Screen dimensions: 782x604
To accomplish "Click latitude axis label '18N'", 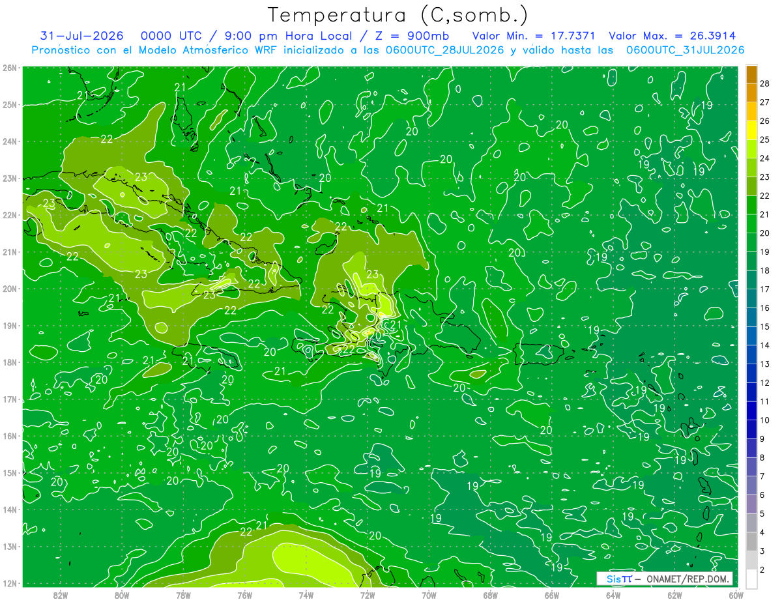I will pos(10,362).
